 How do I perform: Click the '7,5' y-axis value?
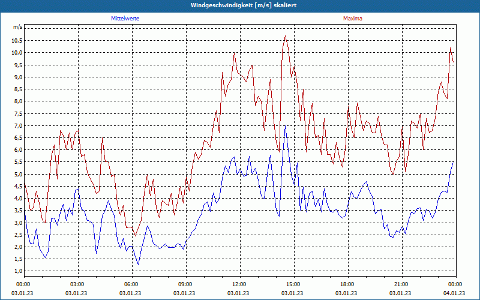[19, 113]
